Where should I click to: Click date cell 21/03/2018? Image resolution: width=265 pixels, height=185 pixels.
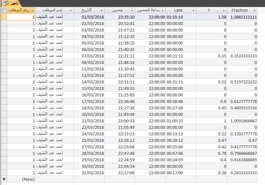[x=89, y=121]
